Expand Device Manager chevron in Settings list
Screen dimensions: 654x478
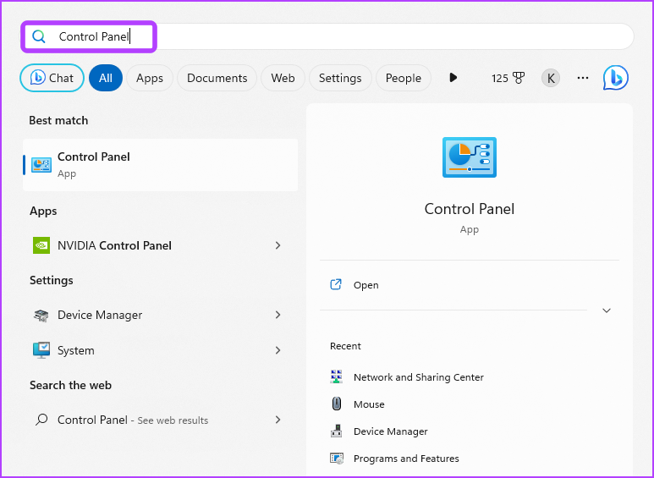pyautogui.click(x=278, y=315)
